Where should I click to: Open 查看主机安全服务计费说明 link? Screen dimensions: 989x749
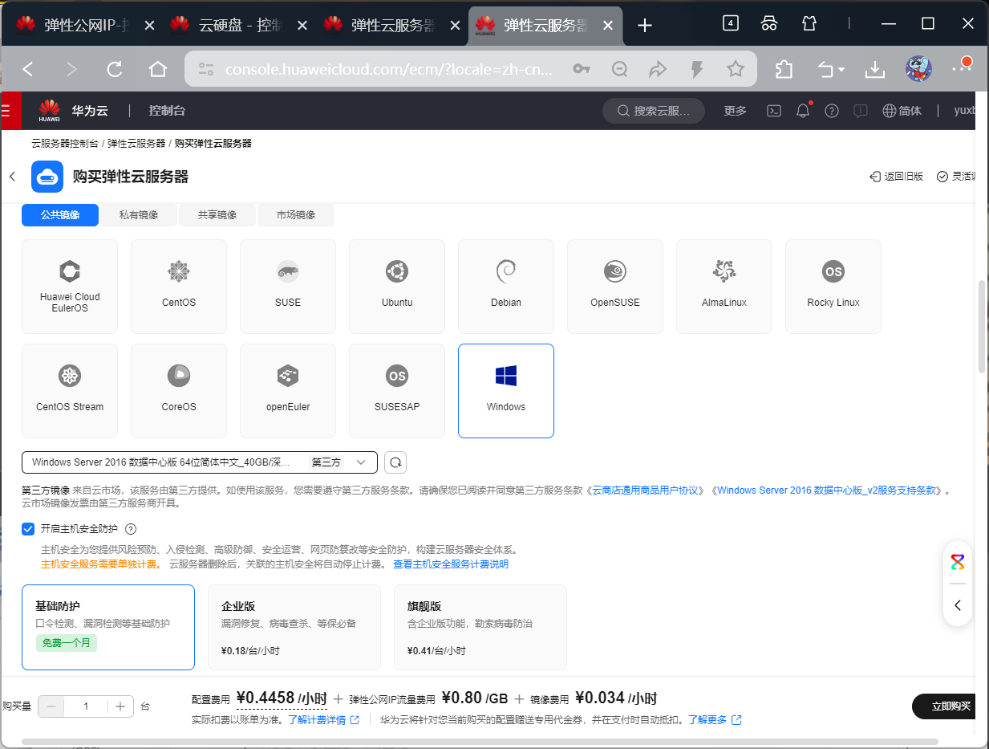[x=450, y=564]
